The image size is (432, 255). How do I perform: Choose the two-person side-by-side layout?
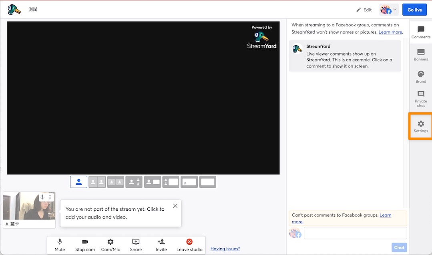[97, 182]
